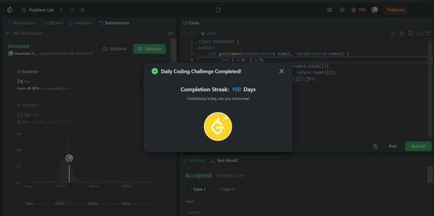Image resolution: width=434 pixels, height=216 pixels.
Task: Select Case 1 test case
Action: click(x=197, y=189)
